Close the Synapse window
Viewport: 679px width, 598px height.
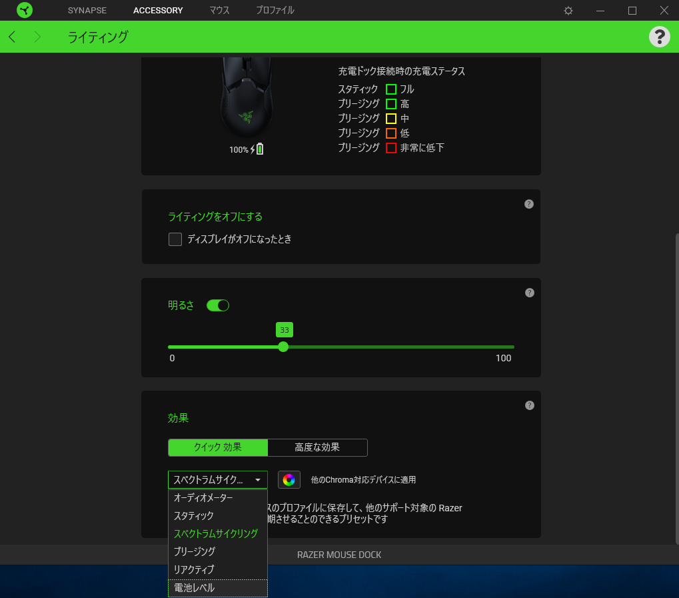point(664,11)
